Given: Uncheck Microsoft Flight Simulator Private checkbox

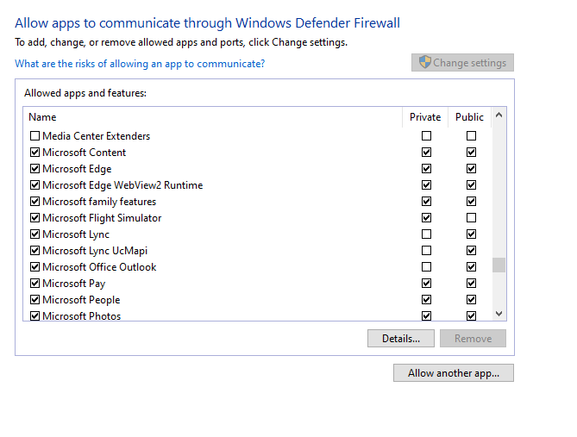Looking at the screenshot, I should click(426, 218).
